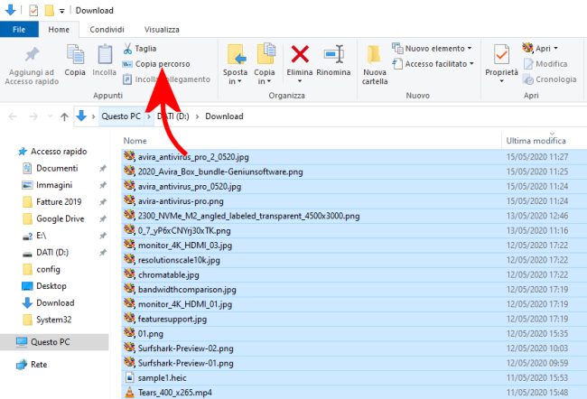Open Immagini in the navigation pane

[x=54, y=185]
